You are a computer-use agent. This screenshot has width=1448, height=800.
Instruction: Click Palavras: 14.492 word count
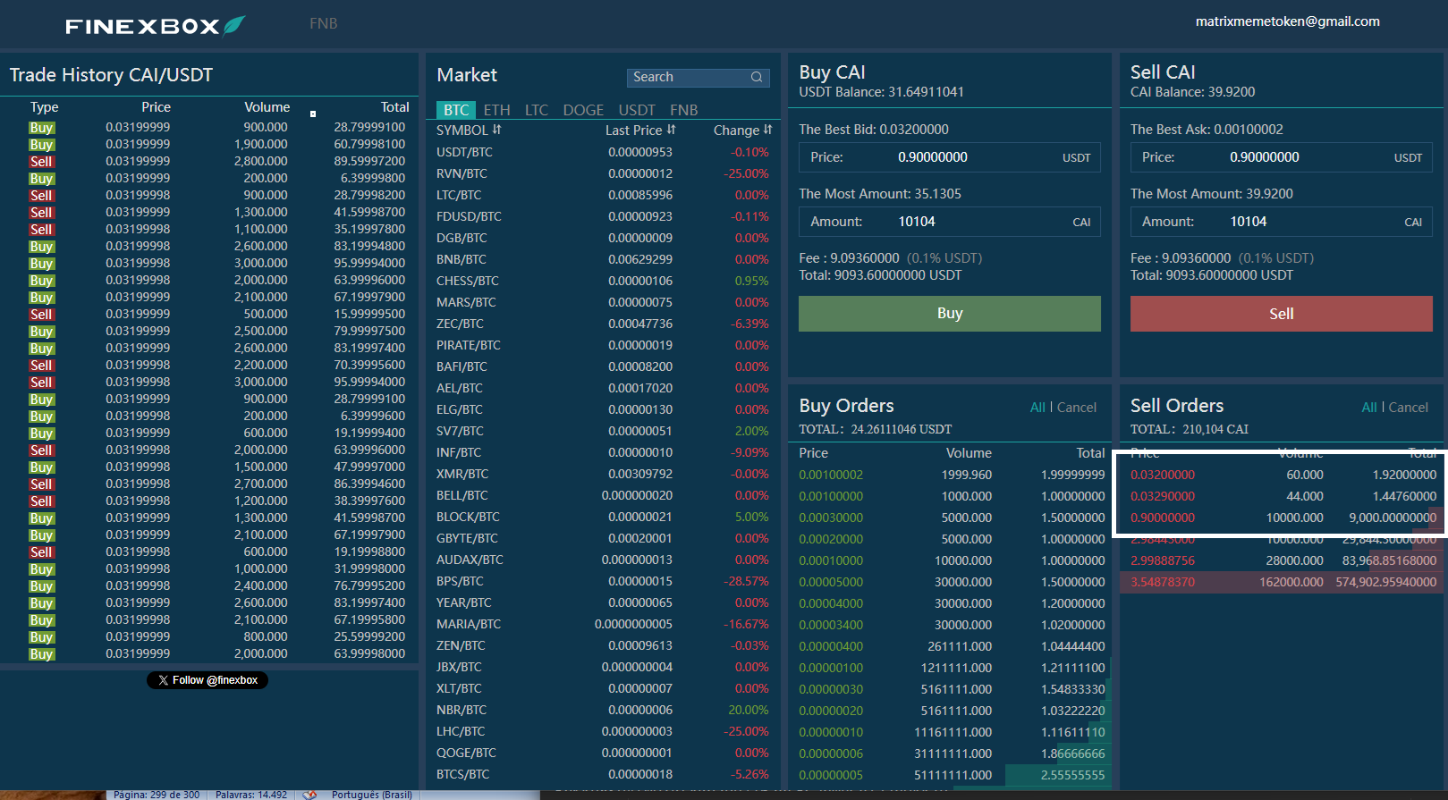[x=251, y=795]
